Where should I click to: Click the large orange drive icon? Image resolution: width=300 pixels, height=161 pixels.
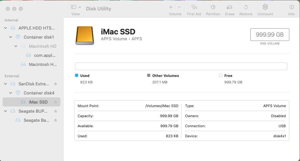point(85,36)
